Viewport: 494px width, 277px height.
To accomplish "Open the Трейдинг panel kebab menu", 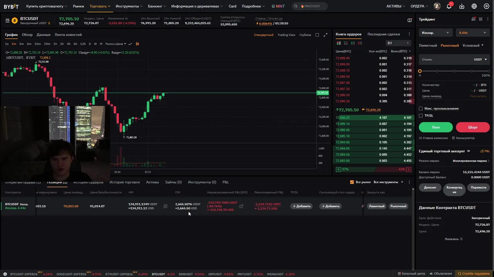I will pos(488,19).
